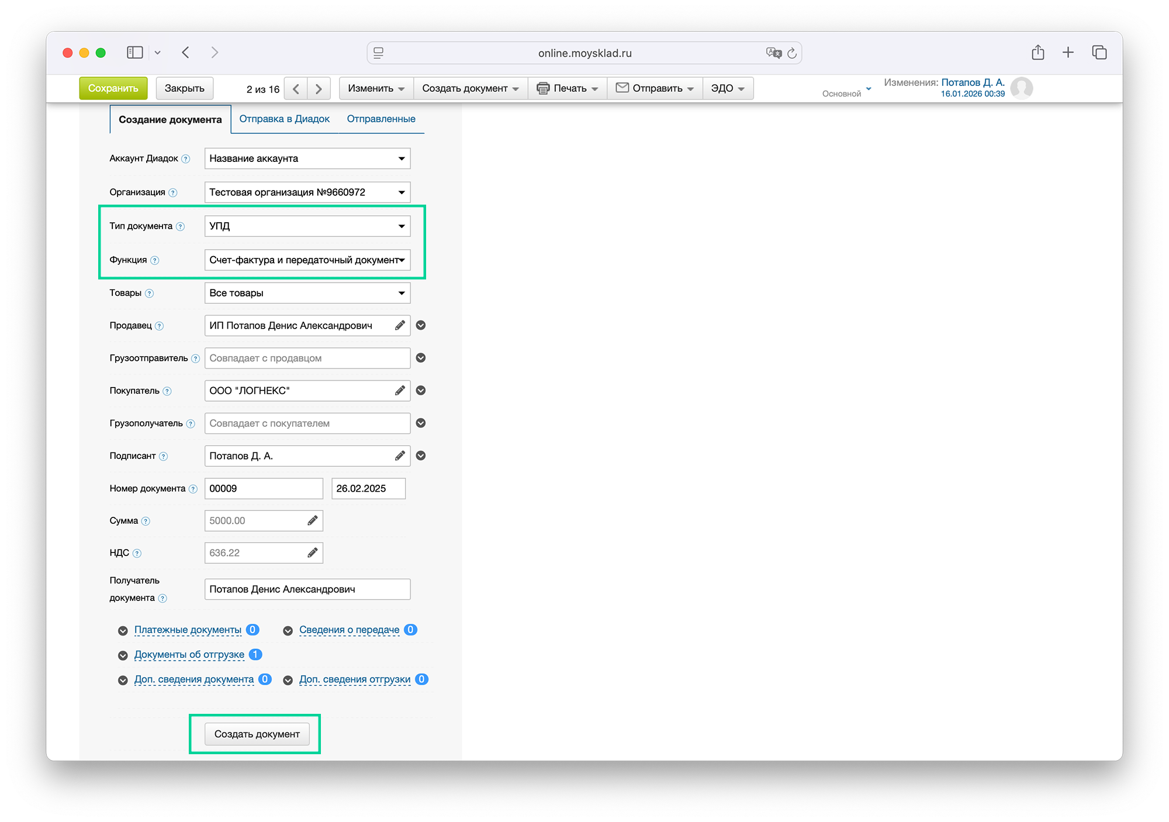The height and width of the screenshot is (822, 1169).
Task: Expand Грузоотправитель details with round arrow
Action: 421,358
